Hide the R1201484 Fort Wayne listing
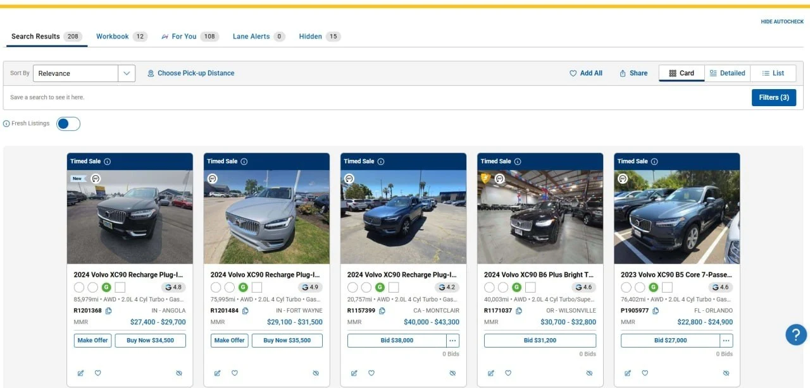This screenshot has width=810, height=388. point(316,373)
